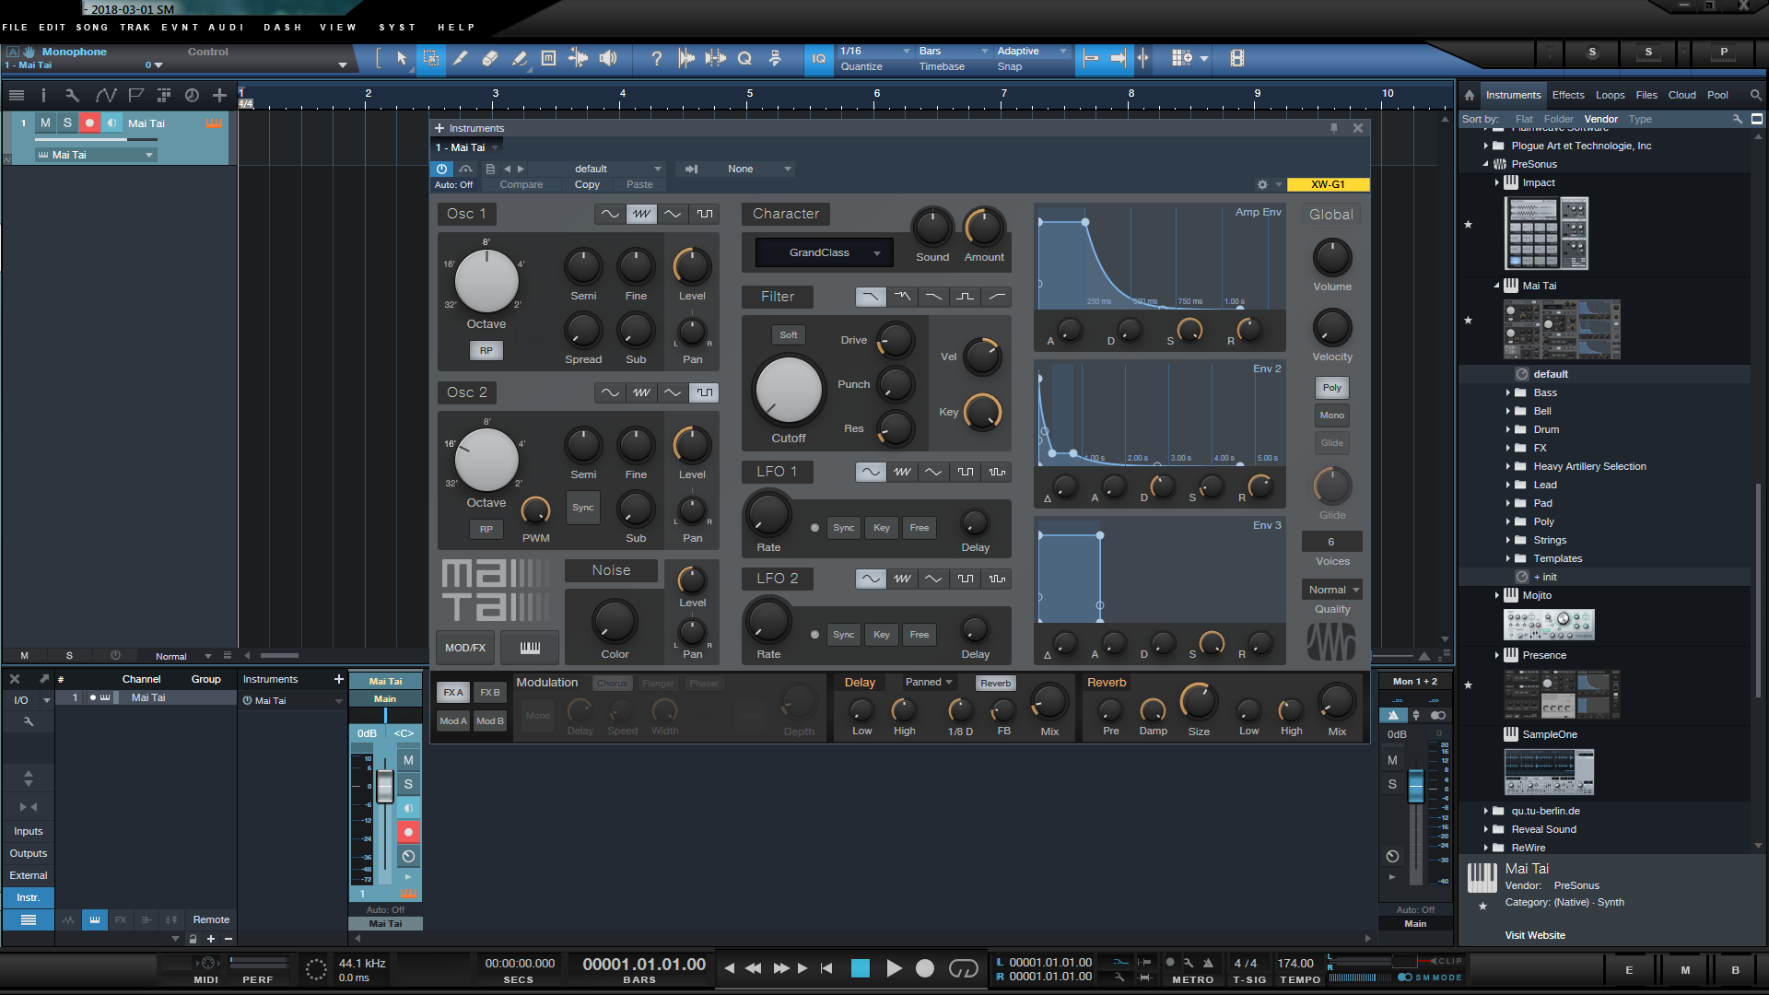Toggle loop mode on the transport
Image resolution: width=1769 pixels, height=995 pixels.
coord(963,968)
